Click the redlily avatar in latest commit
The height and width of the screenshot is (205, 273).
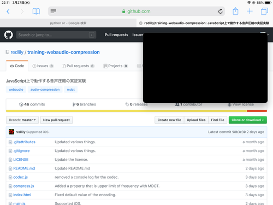pos(11,132)
